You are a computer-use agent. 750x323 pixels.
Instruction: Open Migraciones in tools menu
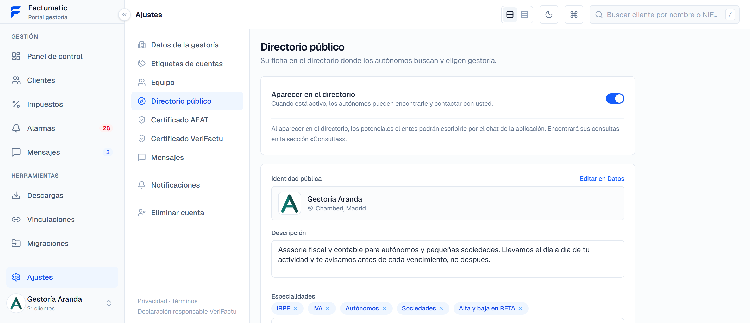tap(62, 243)
